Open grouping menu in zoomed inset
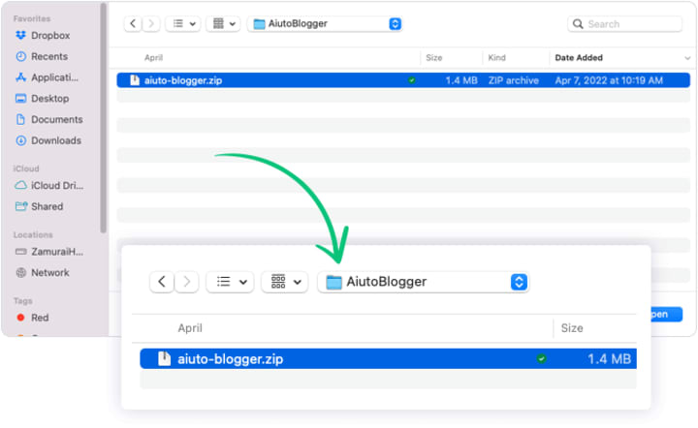Screen dimensions: 698x428 (x=285, y=282)
